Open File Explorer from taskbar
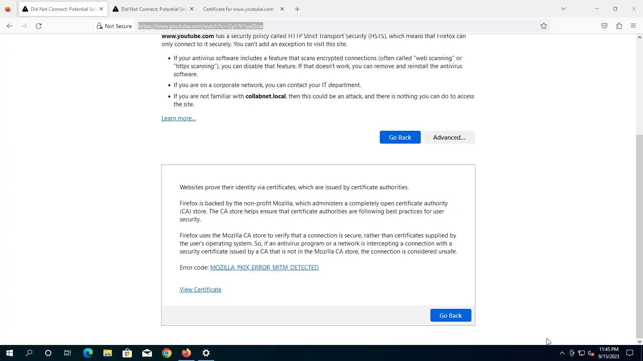This screenshot has height=361, width=643. pos(107,353)
